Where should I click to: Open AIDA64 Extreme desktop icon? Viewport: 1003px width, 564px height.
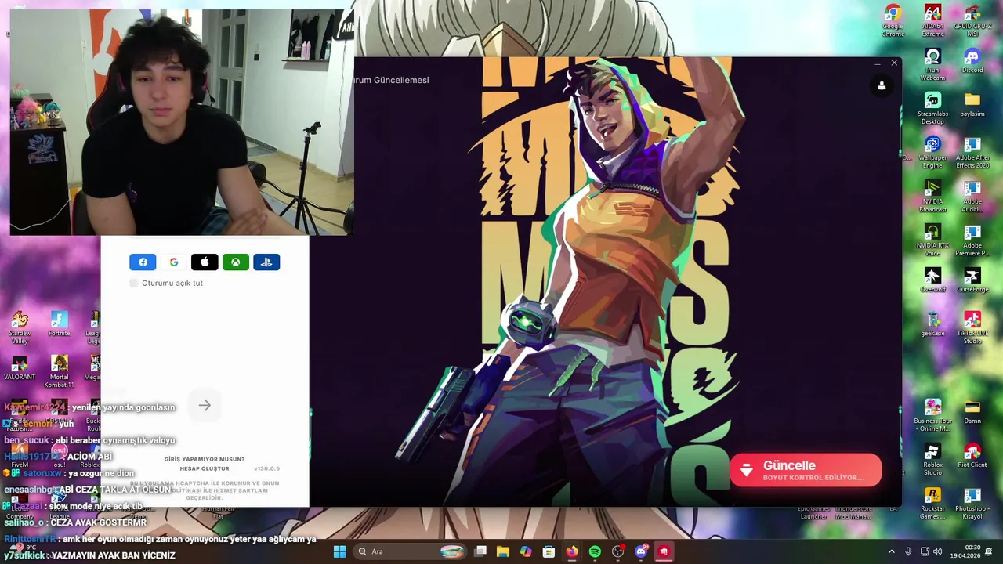[932, 21]
